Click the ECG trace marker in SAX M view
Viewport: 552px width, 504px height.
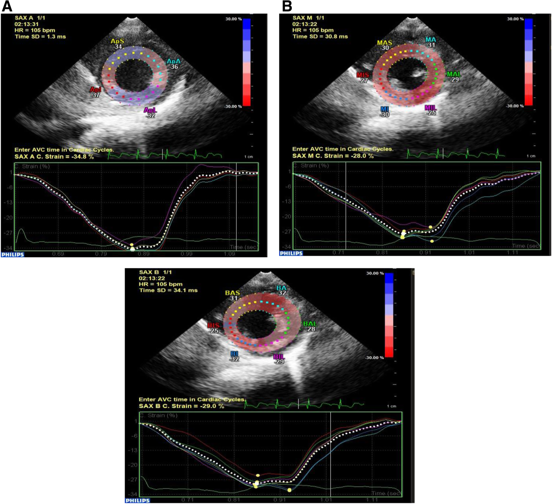[x=443, y=154]
